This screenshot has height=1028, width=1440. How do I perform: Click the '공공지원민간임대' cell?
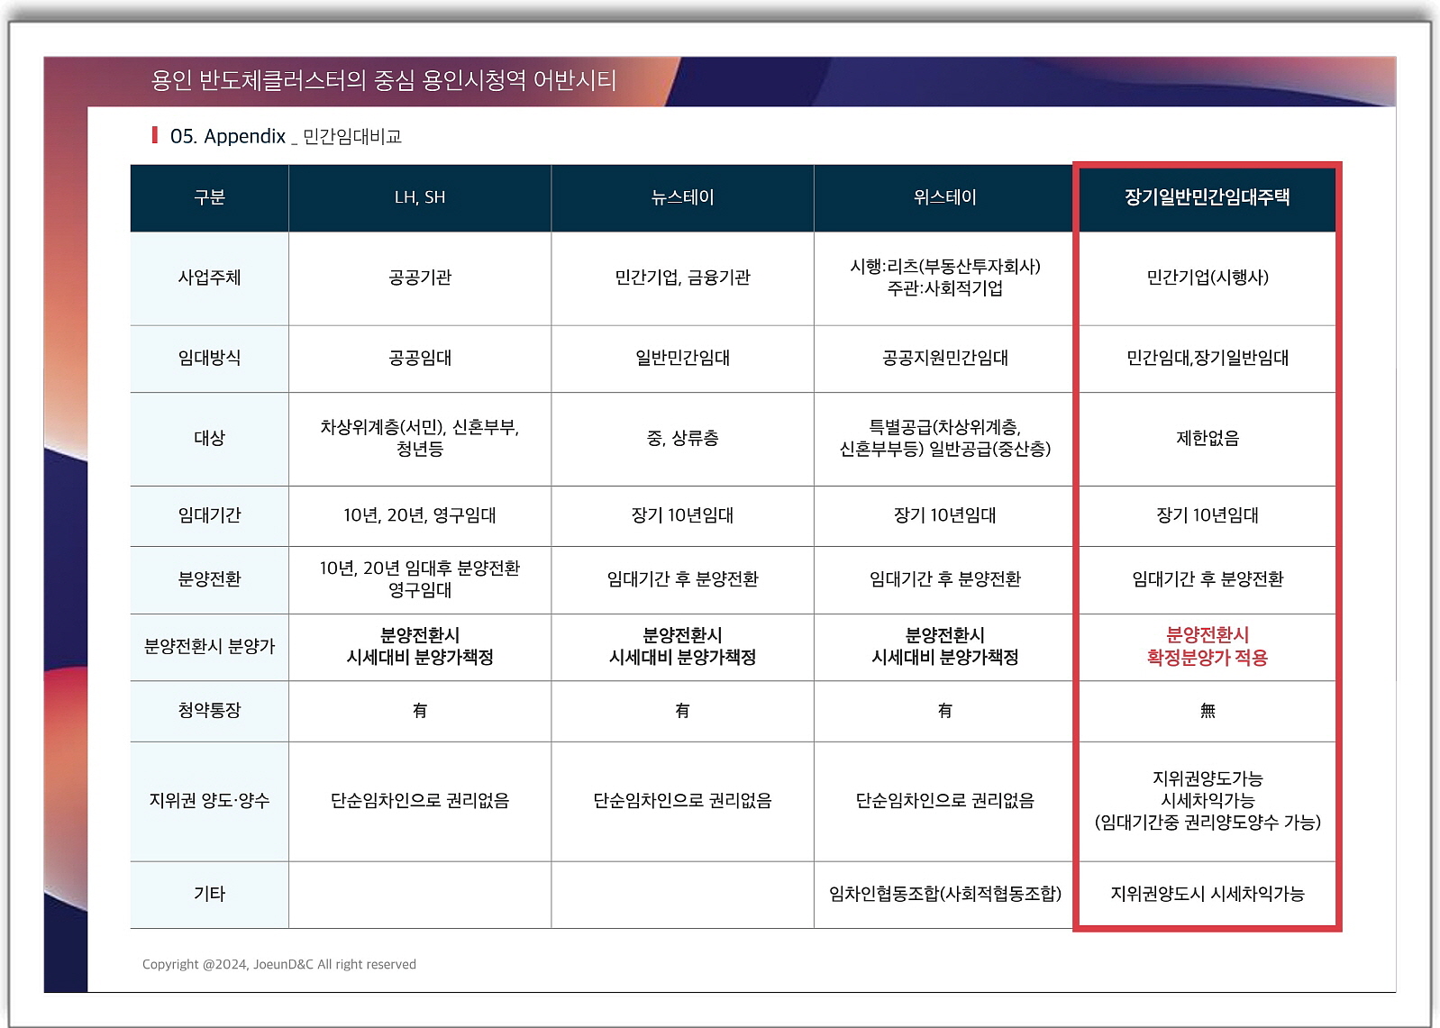[944, 359]
